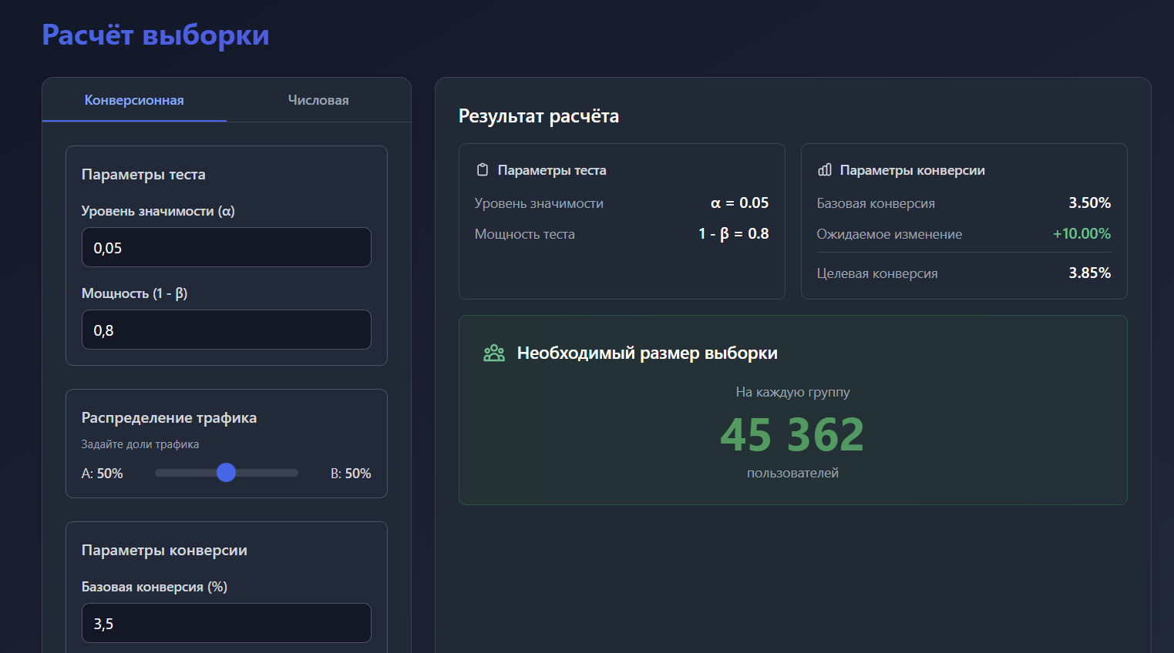Click the power input showing 0,8
This screenshot has width=1174, height=653.
(x=226, y=329)
